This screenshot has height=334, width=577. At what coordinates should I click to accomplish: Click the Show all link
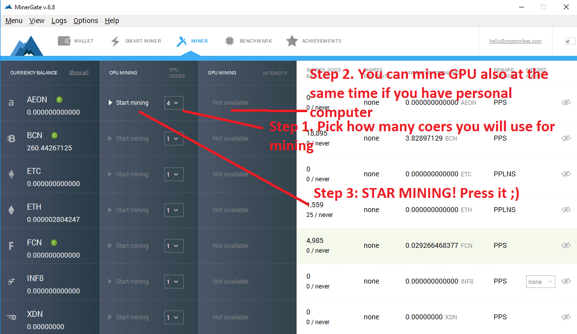[x=79, y=72]
